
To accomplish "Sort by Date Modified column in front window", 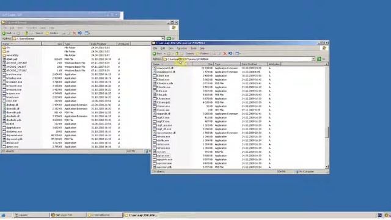I will (x=254, y=64).
